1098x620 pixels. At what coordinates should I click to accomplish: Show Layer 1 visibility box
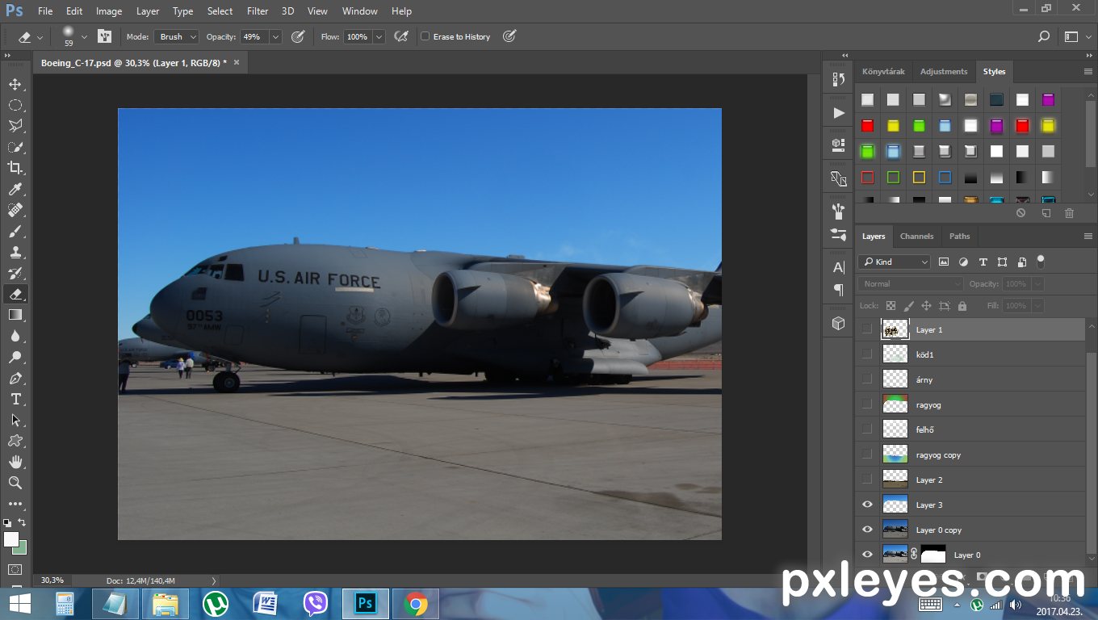click(x=867, y=329)
